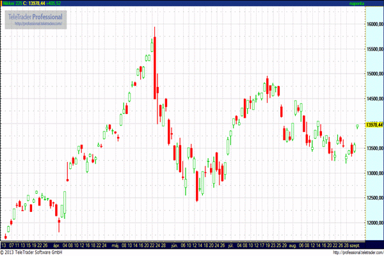Viewport: 384px width, 256px height.
Task: Select the 'júl.' month on time axis
Action: (x=230, y=244)
